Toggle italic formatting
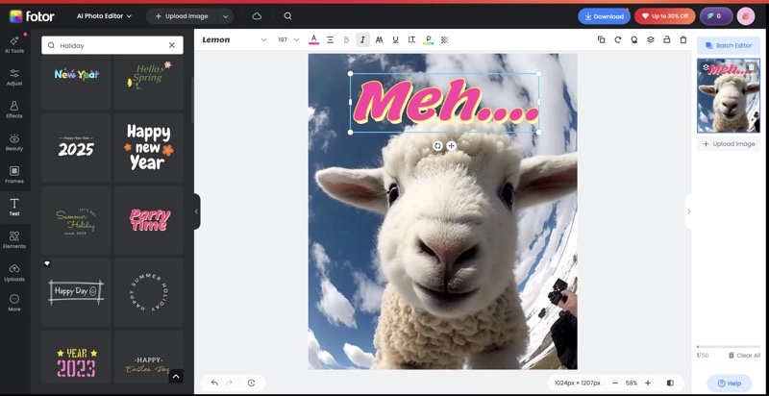This screenshot has width=769, height=396. [x=362, y=39]
